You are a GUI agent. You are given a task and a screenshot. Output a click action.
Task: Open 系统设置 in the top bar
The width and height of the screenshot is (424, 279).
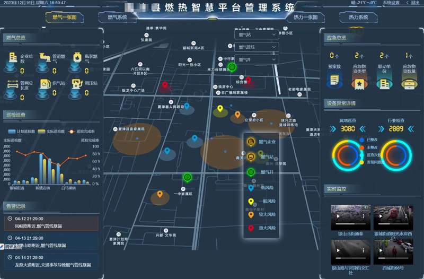point(391,3)
